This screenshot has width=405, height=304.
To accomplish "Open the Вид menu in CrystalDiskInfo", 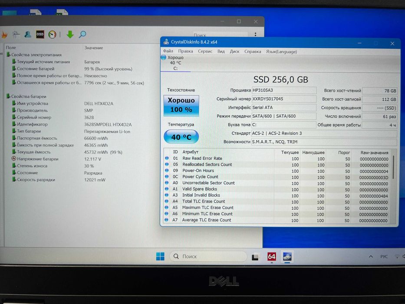I will [x=221, y=51].
